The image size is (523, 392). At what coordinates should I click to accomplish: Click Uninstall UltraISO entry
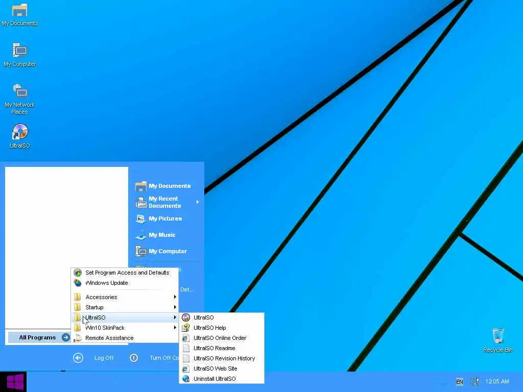pyautogui.click(x=222, y=379)
